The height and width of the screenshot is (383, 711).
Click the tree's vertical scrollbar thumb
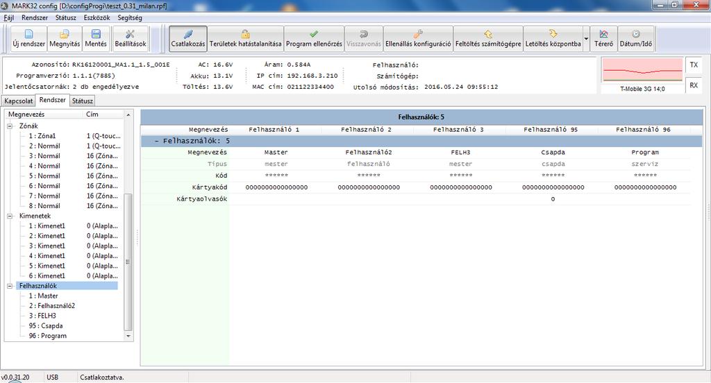pyautogui.click(x=128, y=262)
